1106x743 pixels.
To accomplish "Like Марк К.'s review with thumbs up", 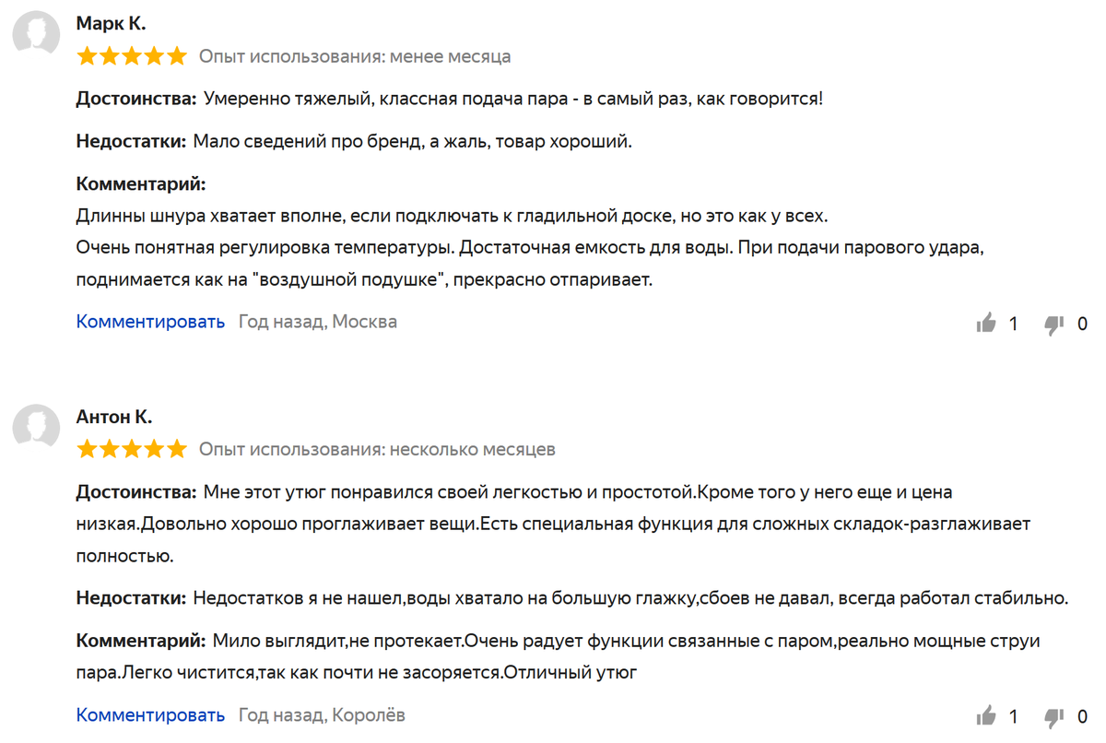I will pos(986,323).
